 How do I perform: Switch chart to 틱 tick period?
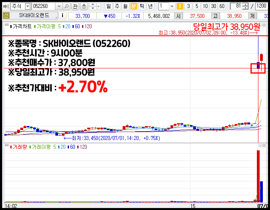click(142, 6)
